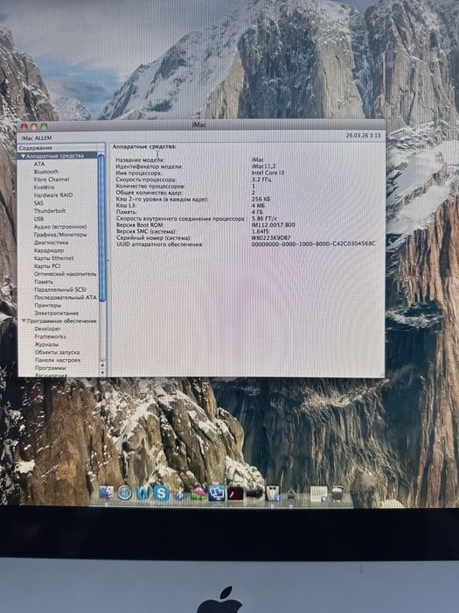Click the Boot ROM value IM112.0057.B00

[273, 225]
